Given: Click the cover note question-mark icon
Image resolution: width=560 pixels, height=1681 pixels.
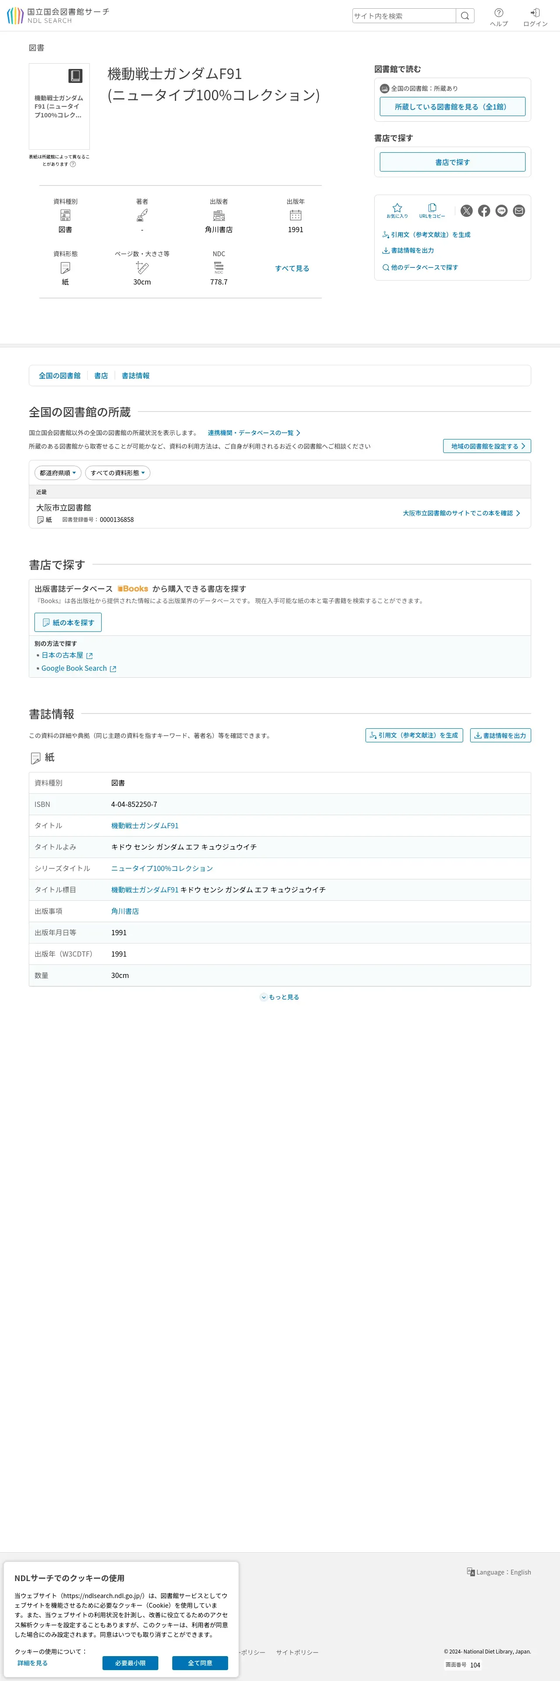Looking at the screenshot, I should [x=73, y=165].
